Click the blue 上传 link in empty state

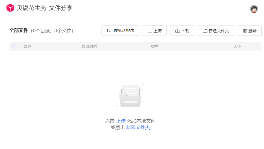121,121
